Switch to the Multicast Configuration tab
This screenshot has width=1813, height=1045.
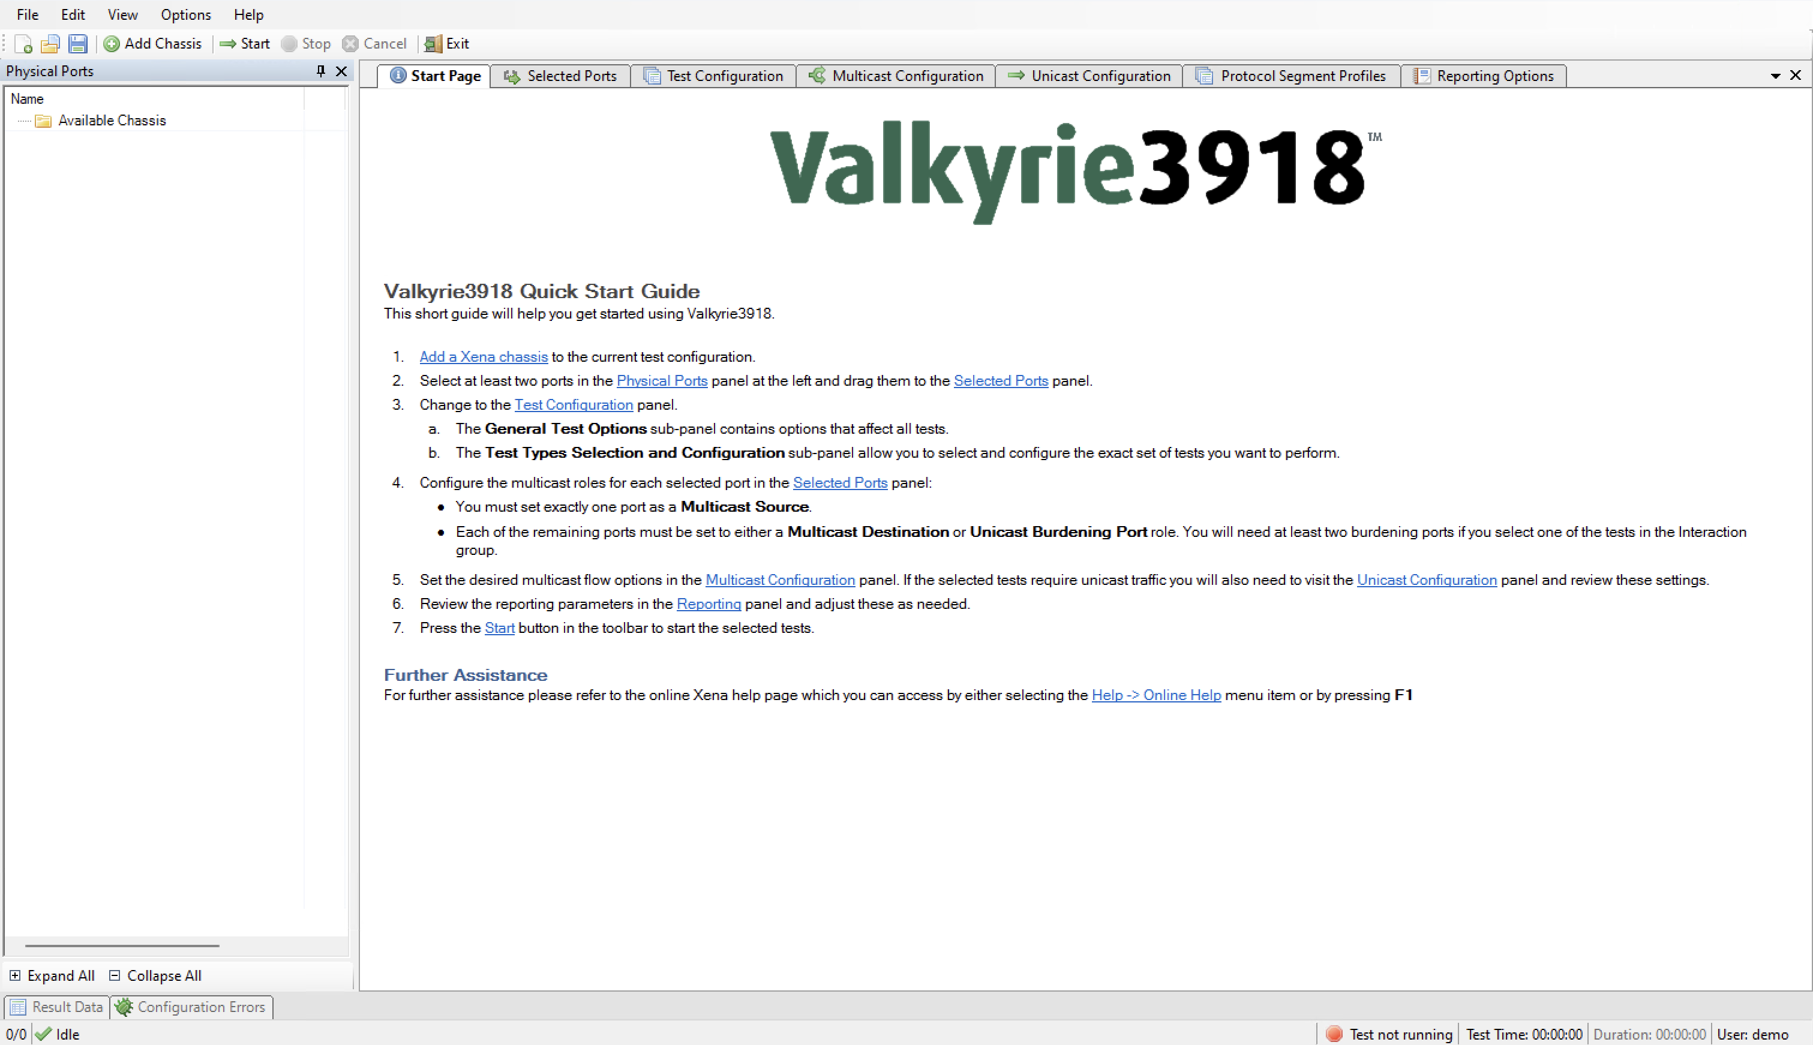(x=896, y=76)
